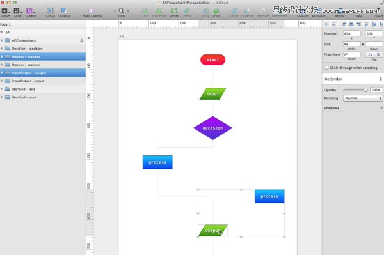This screenshot has width=384, height=255.
Task: Open the Blending mode dropdown
Action: click(363, 98)
